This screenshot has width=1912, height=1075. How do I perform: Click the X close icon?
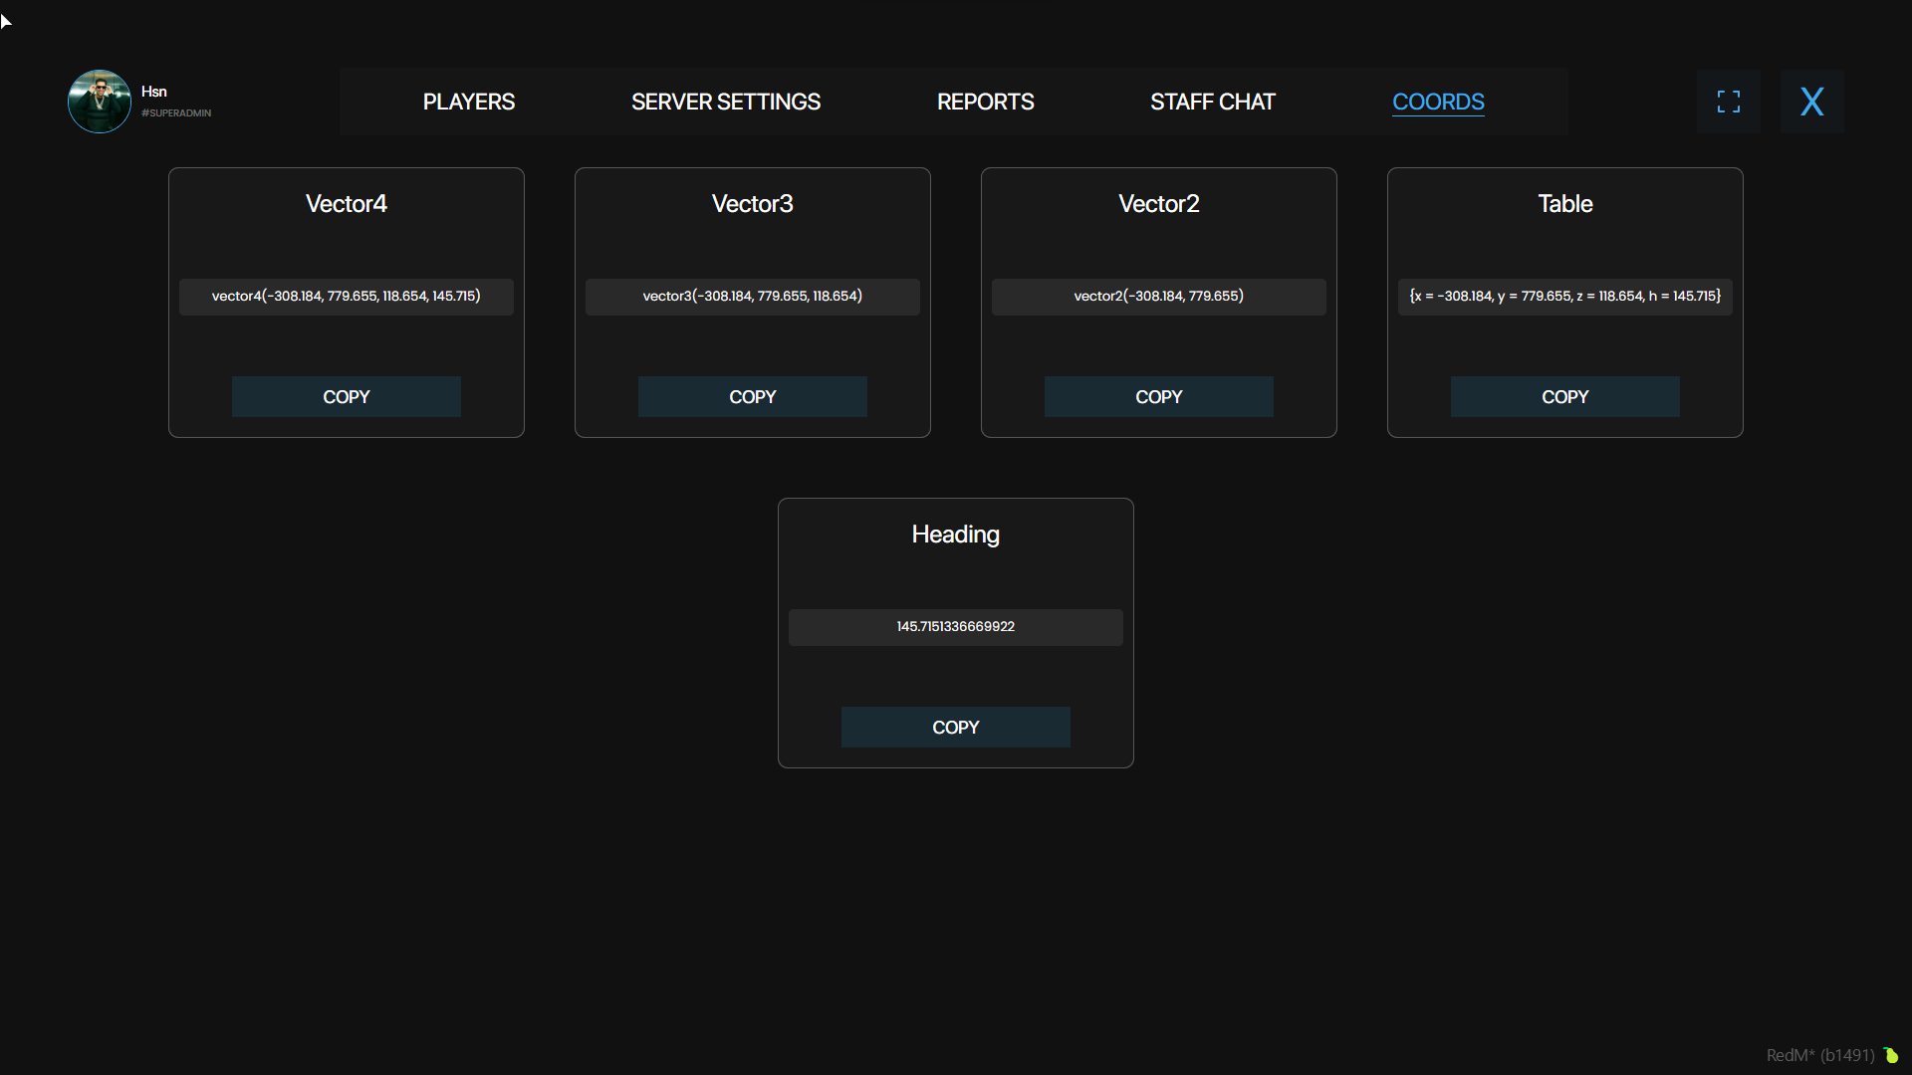click(x=1811, y=101)
